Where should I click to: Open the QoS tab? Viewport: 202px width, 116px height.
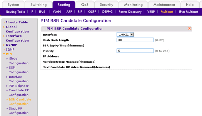85,5
